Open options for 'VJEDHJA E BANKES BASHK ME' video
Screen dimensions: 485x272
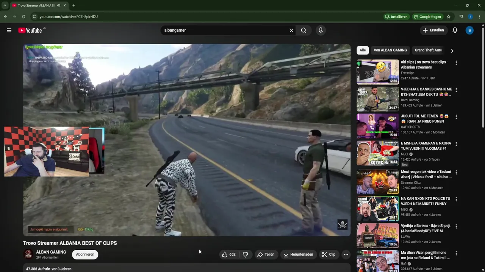[456, 90]
